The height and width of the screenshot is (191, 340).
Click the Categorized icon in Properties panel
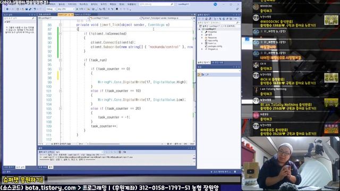pos(200,74)
